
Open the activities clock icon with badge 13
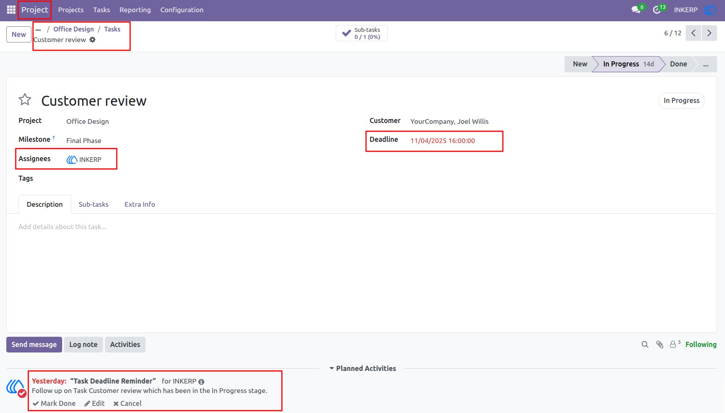(x=657, y=10)
